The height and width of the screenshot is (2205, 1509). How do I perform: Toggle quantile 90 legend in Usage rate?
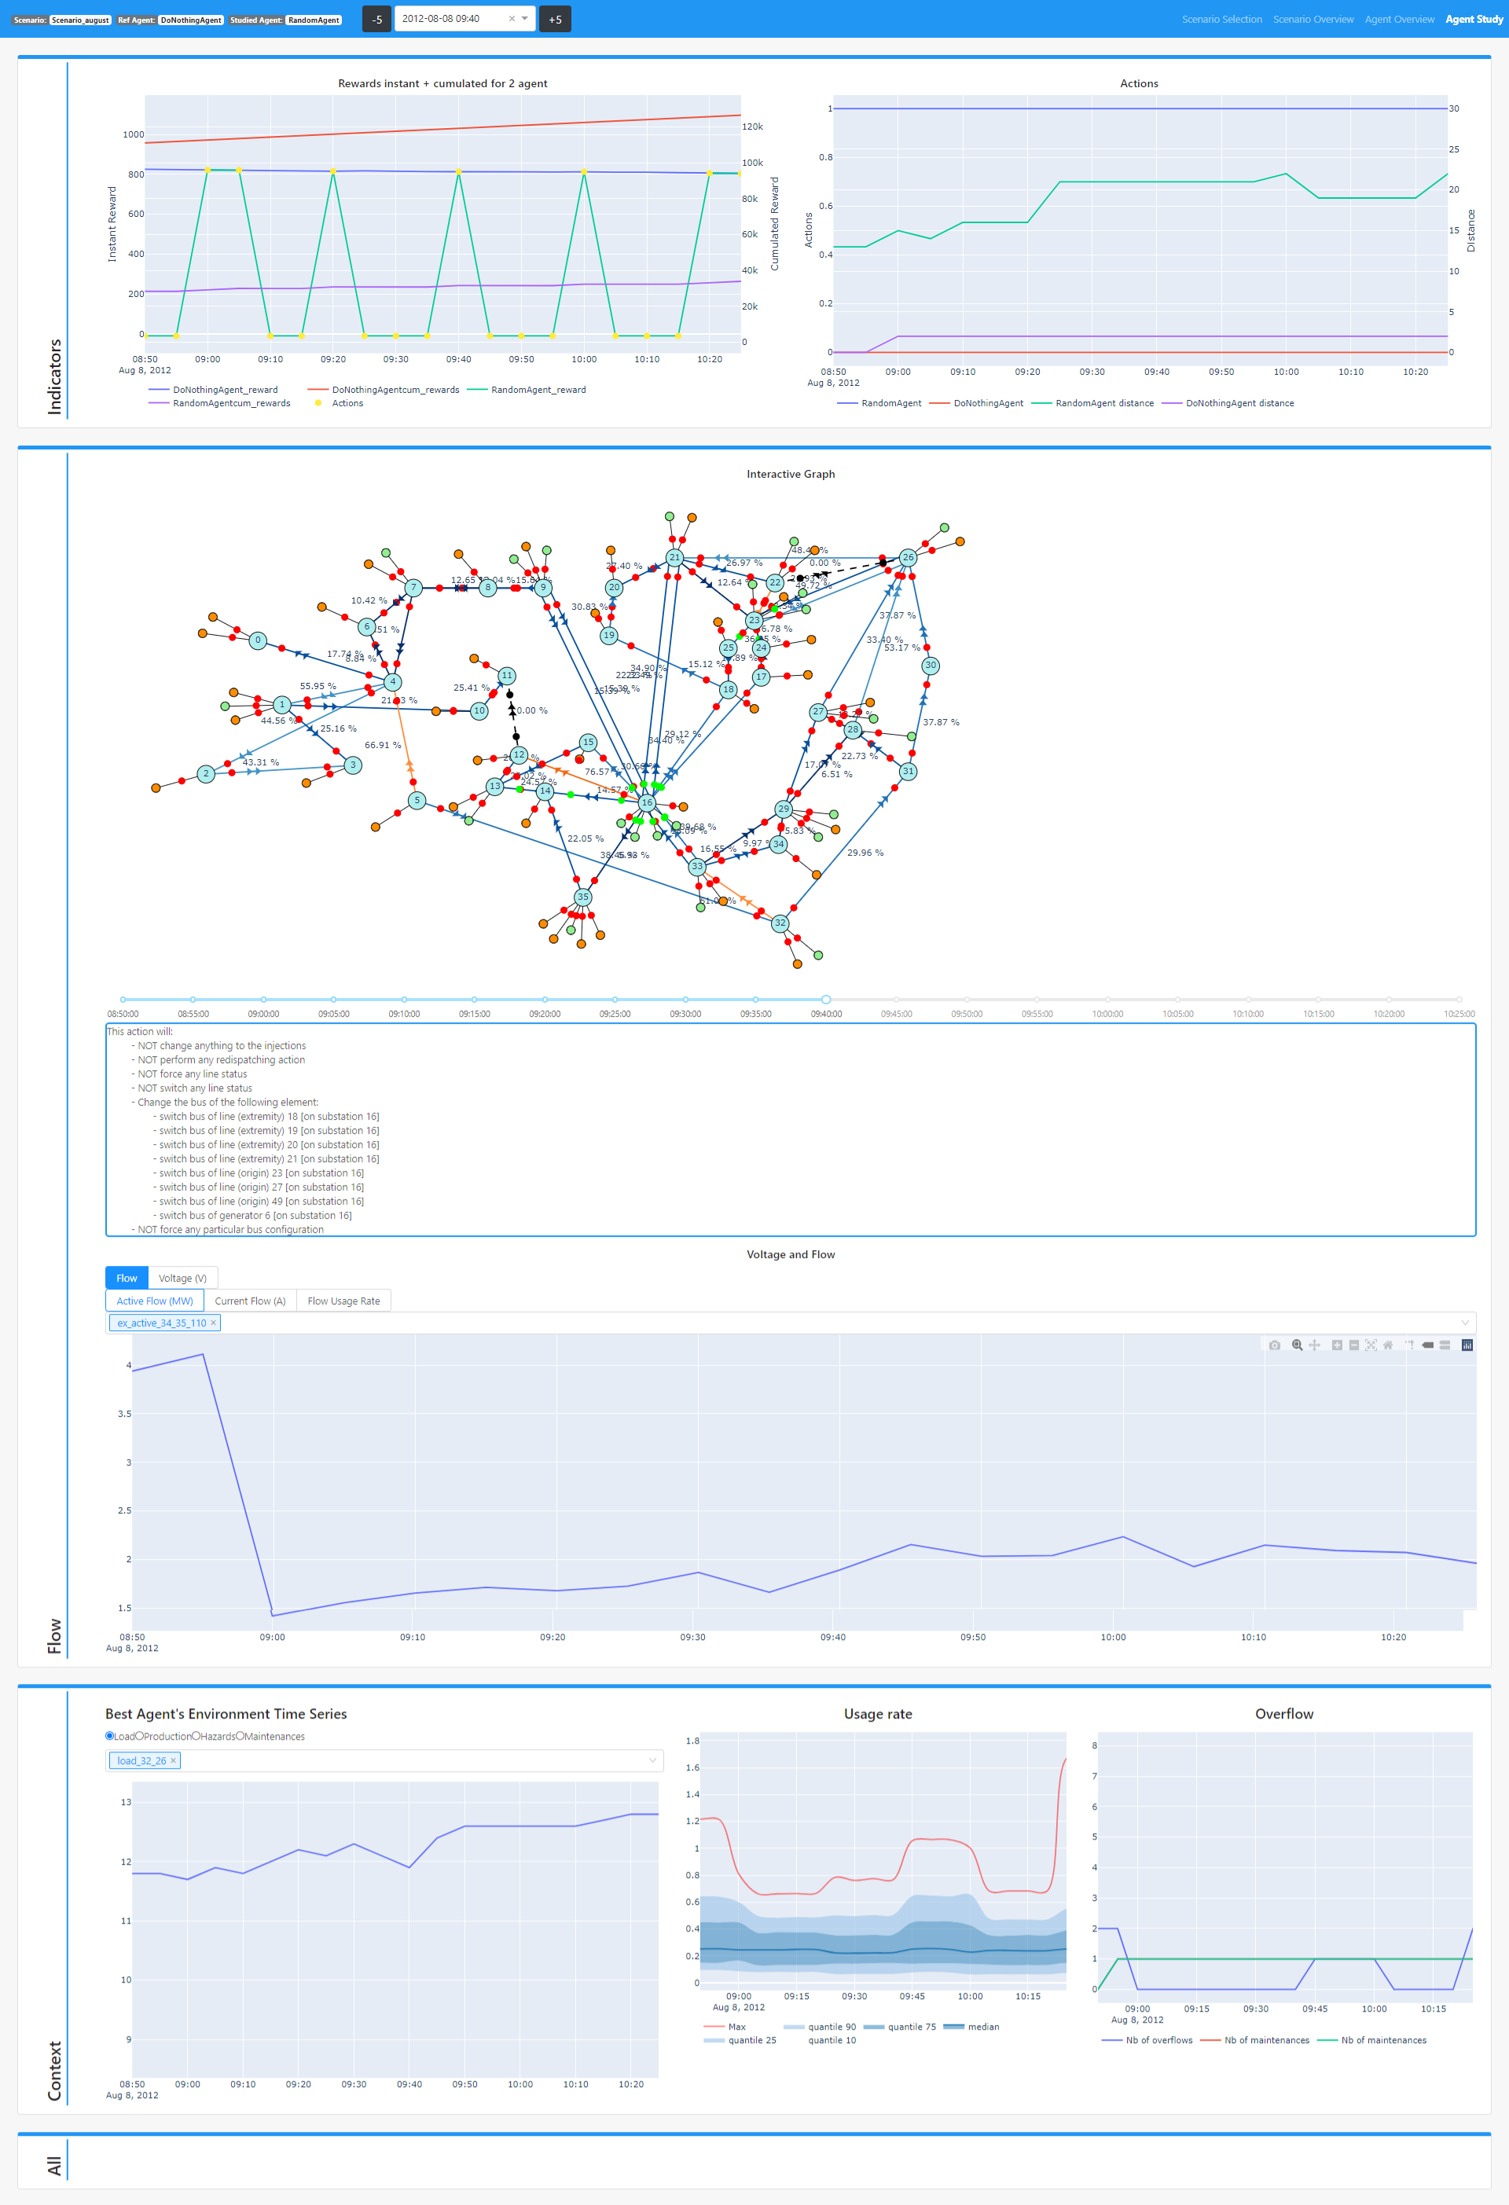click(x=819, y=2027)
